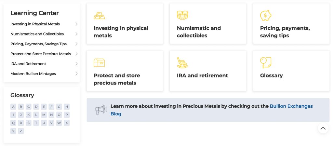
Task: Click the magnifier glossary icon
Action: pos(265,62)
